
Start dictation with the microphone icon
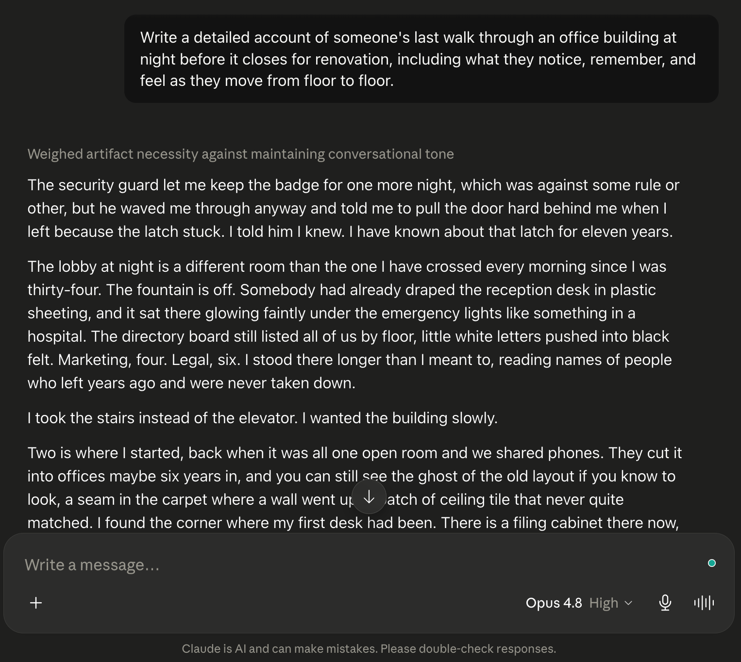[665, 603]
